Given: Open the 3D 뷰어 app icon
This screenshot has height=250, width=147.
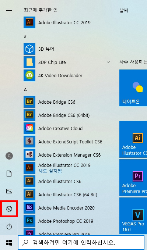Looking at the screenshot, I should (x=29, y=49).
